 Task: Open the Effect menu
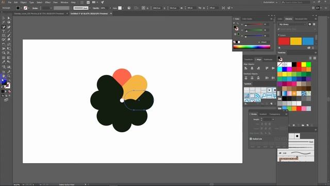[x=48, y=2]
